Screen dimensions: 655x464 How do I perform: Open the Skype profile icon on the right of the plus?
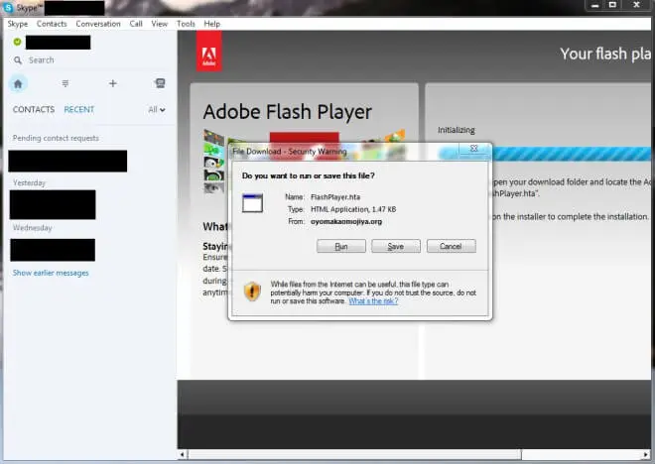pyautogui.click(x=160, y=83)
